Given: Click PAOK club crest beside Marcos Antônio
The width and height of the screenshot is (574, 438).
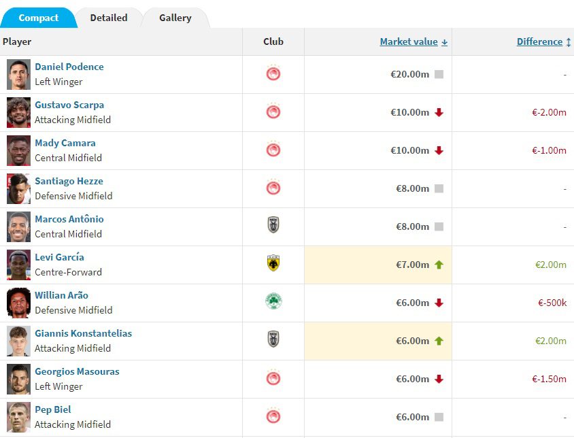Looking at the screenshot, I should coord(273,226).
